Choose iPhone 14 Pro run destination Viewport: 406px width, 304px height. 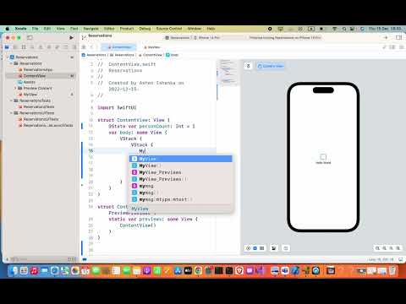point(207,37)
